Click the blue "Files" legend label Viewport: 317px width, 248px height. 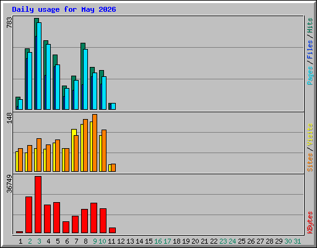(310, 49)
